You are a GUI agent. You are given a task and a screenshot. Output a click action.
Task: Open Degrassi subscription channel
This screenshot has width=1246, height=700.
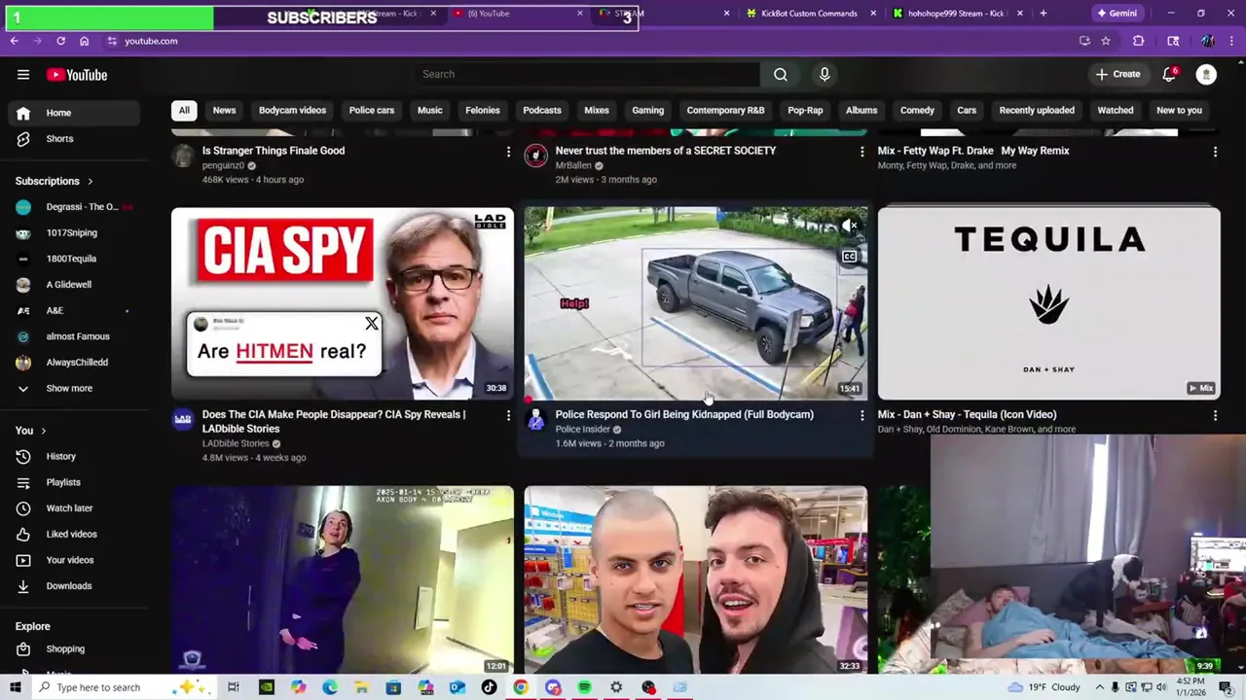pyautogui.click(x=74, y=207)
